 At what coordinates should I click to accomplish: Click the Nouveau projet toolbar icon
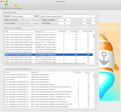tap(6, 5)
